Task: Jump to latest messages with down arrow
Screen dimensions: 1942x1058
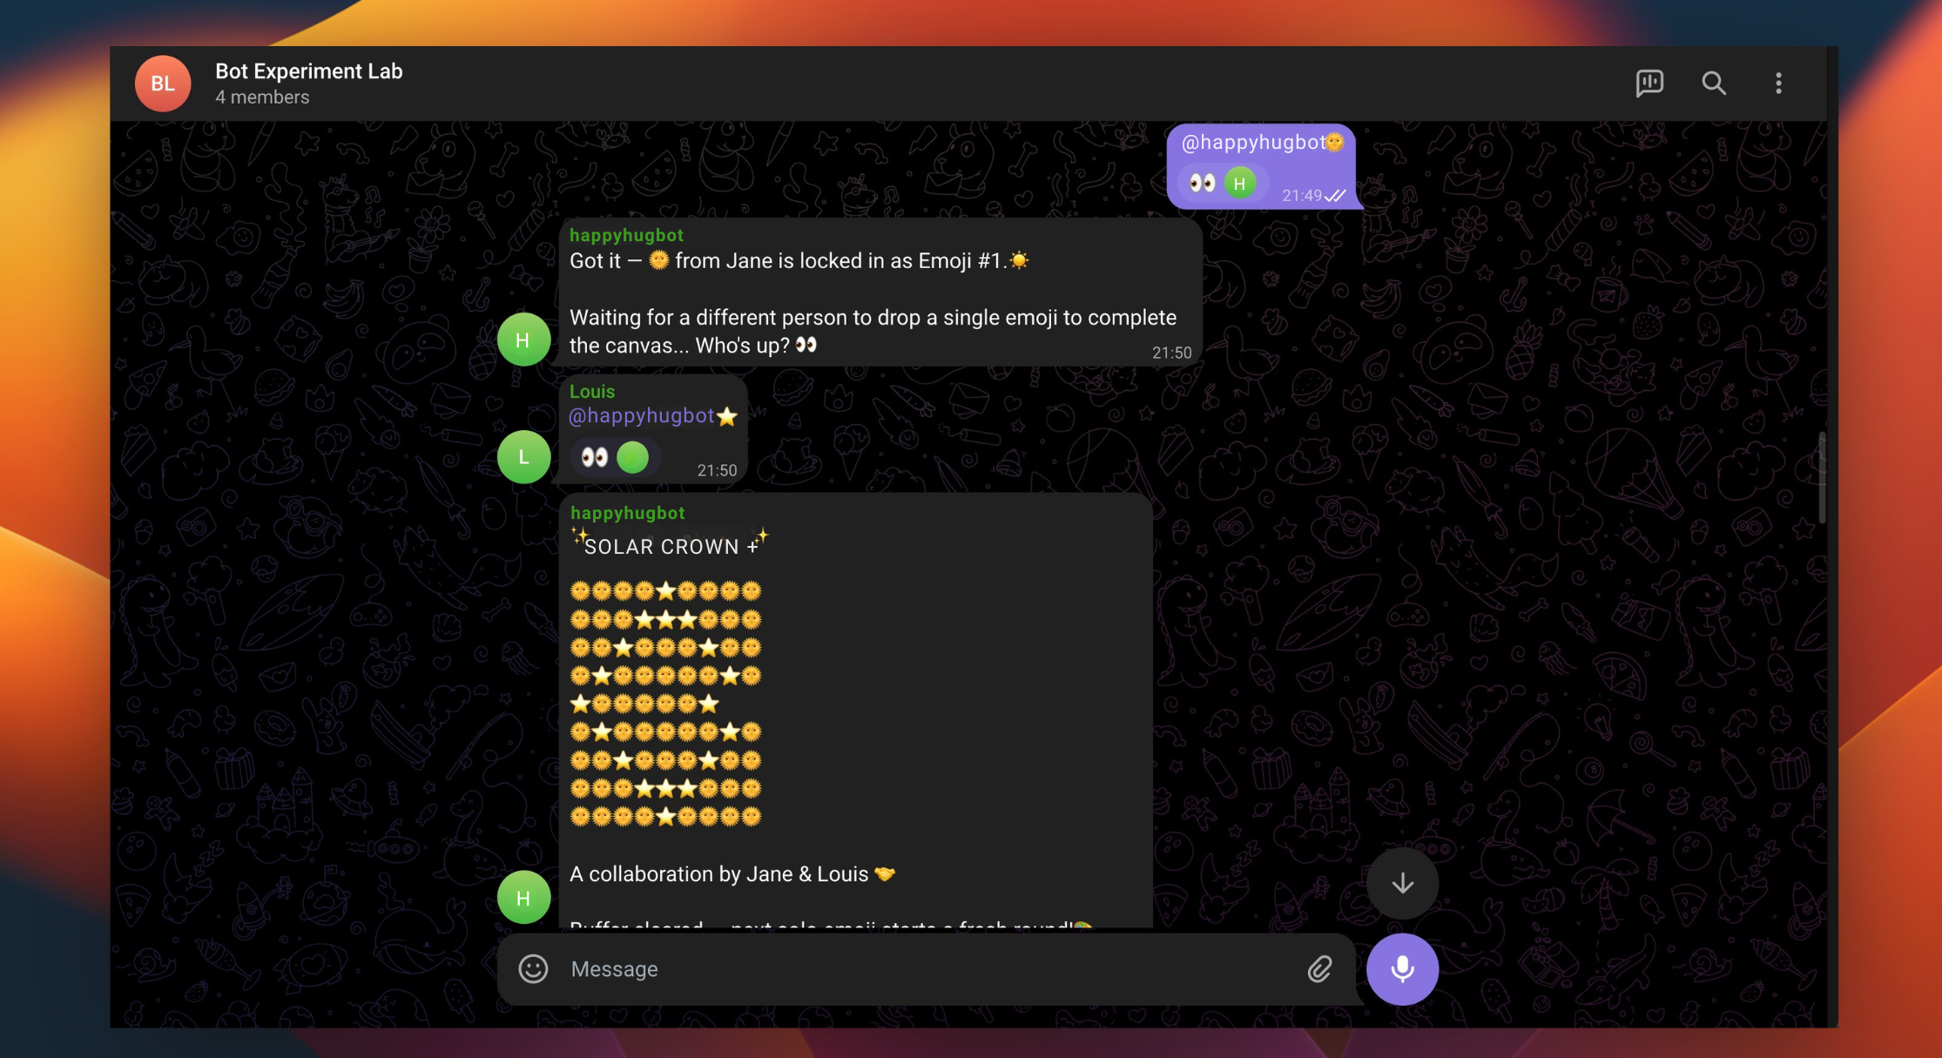Action: [x=1402, y=883]
